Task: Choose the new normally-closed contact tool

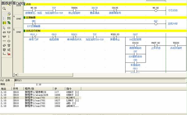Action: pos(4,32)
